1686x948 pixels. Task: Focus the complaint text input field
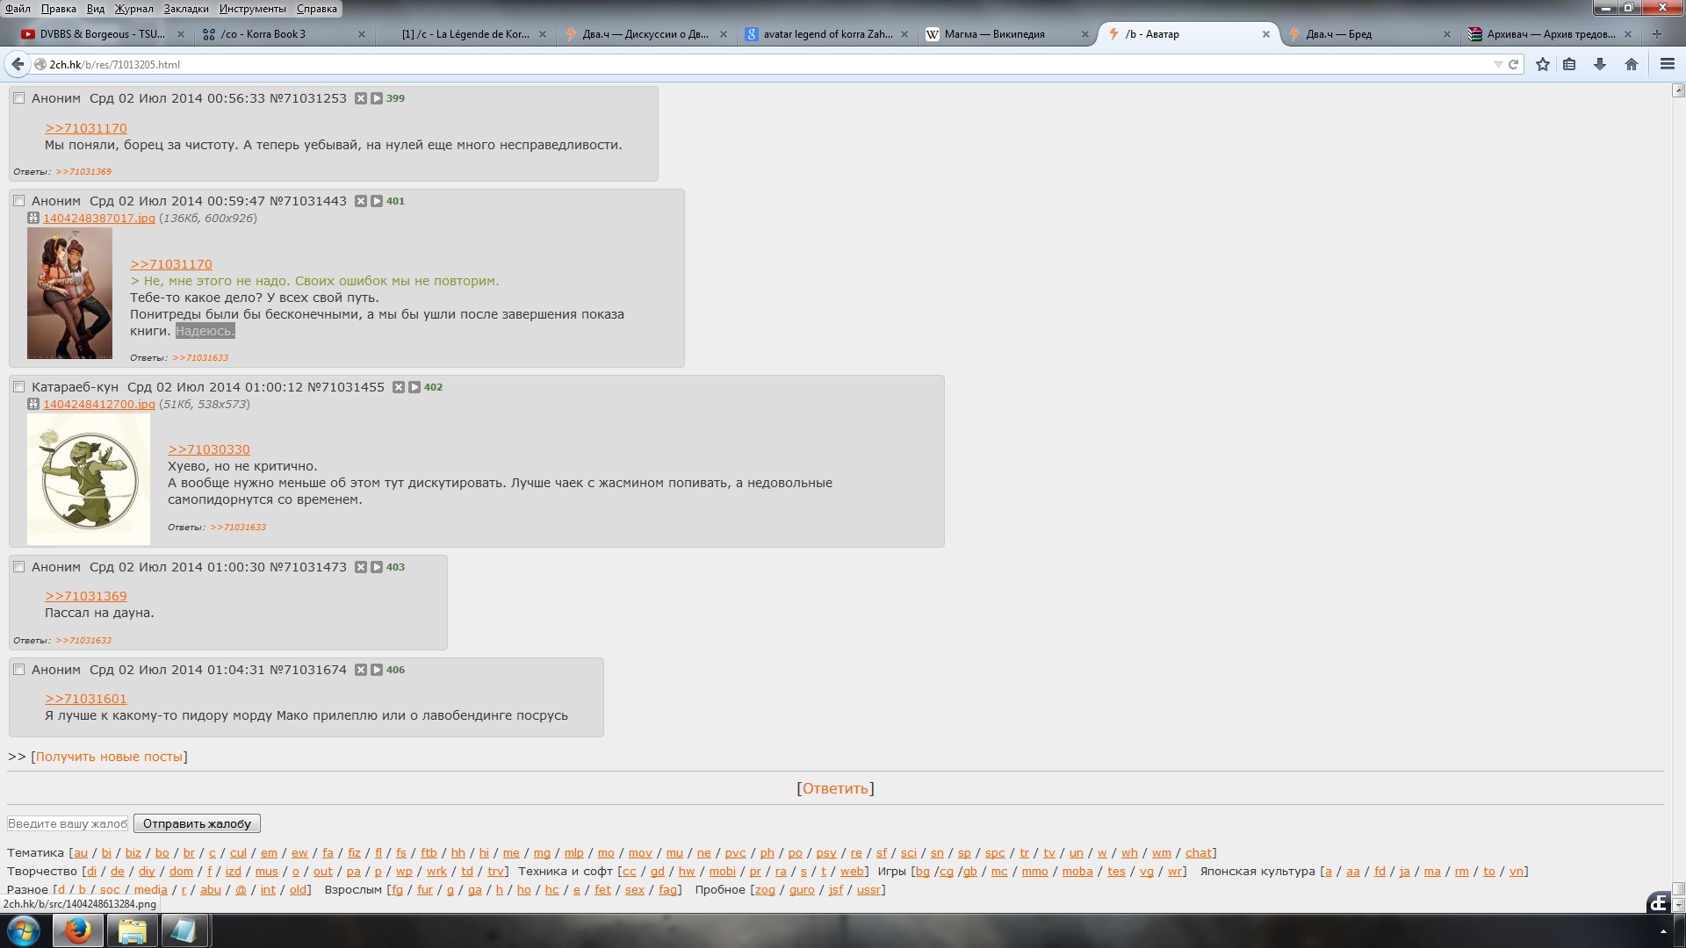click(68, 823)
